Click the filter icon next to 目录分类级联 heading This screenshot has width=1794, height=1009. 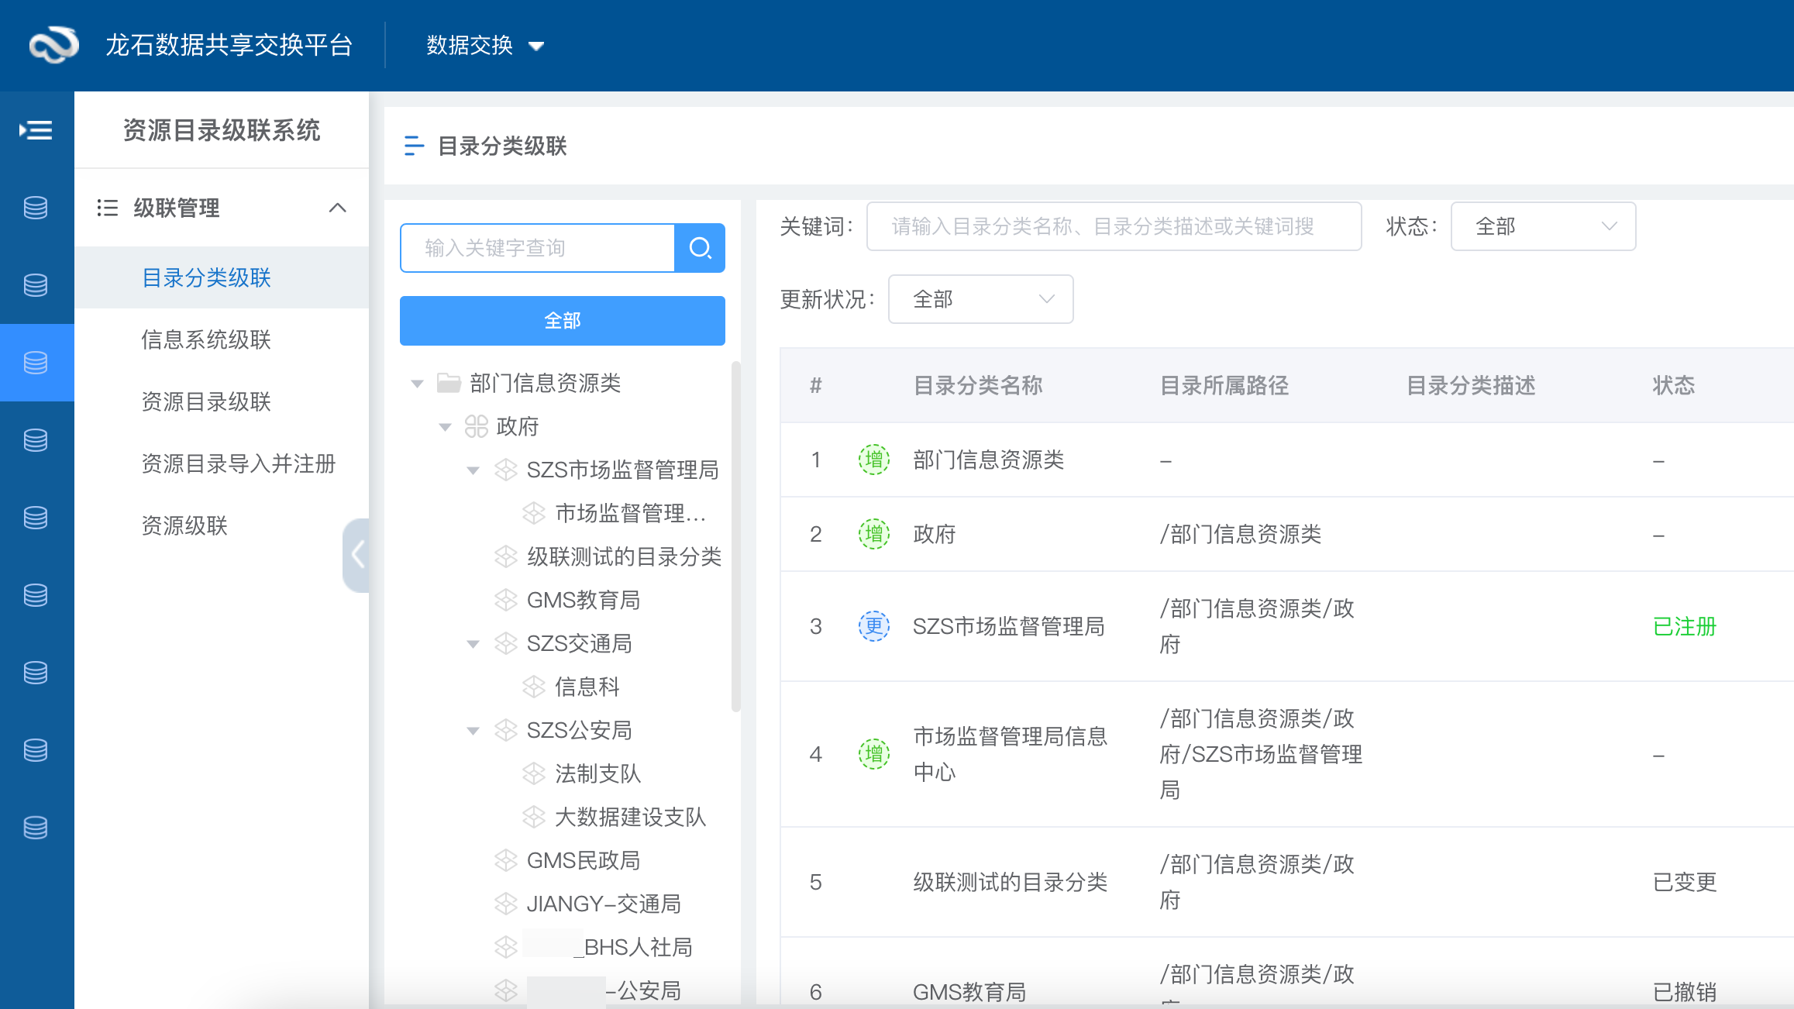pos(414,146)
